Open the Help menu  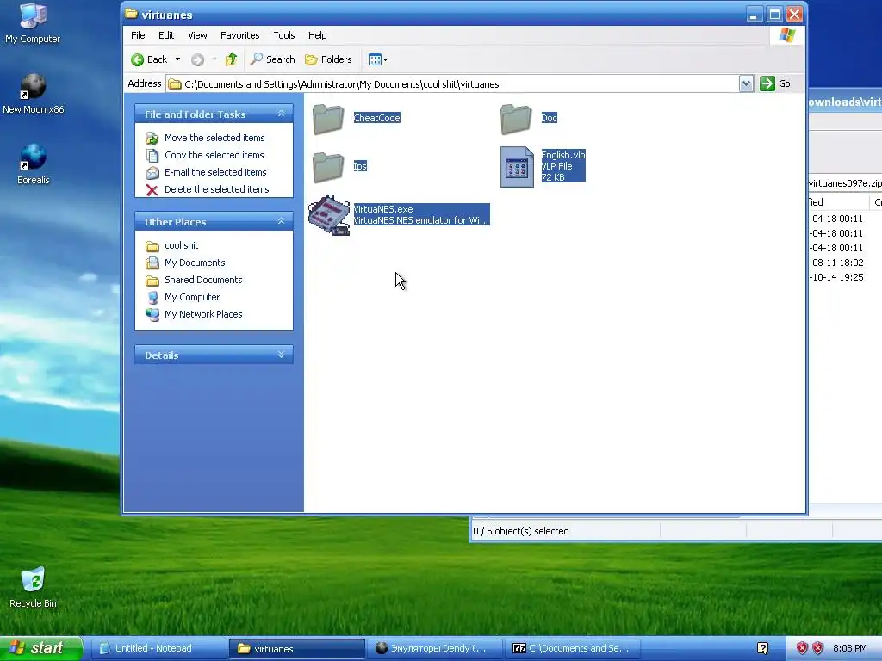[x=317, y=35]
